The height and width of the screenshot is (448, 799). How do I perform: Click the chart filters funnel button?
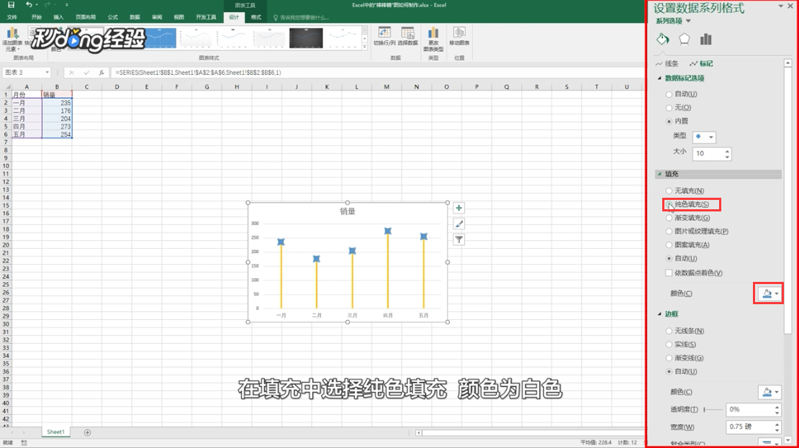[459, 239]
